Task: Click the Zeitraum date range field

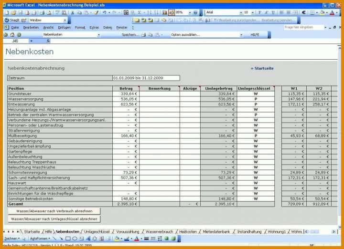Action: [146, 78]
